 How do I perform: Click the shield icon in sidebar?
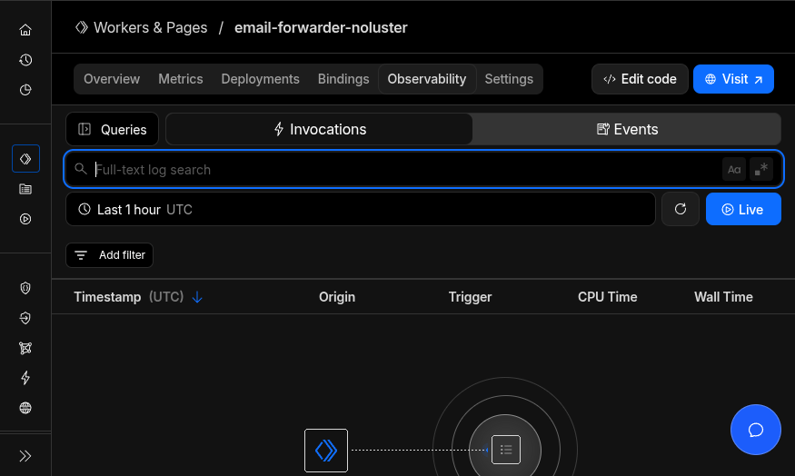click(25, 288)
